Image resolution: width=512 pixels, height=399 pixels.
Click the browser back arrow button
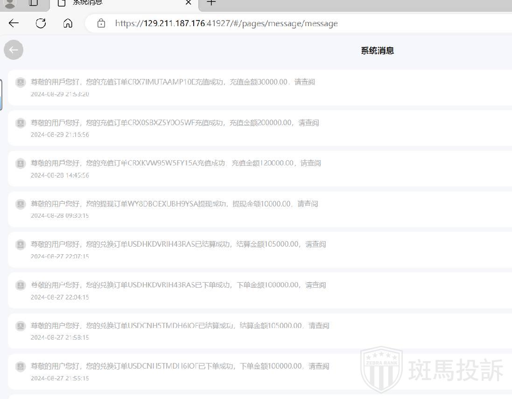pyautogui.click(x=14, y=23)
